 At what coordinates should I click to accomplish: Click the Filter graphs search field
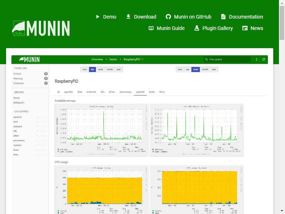point(227,59)
